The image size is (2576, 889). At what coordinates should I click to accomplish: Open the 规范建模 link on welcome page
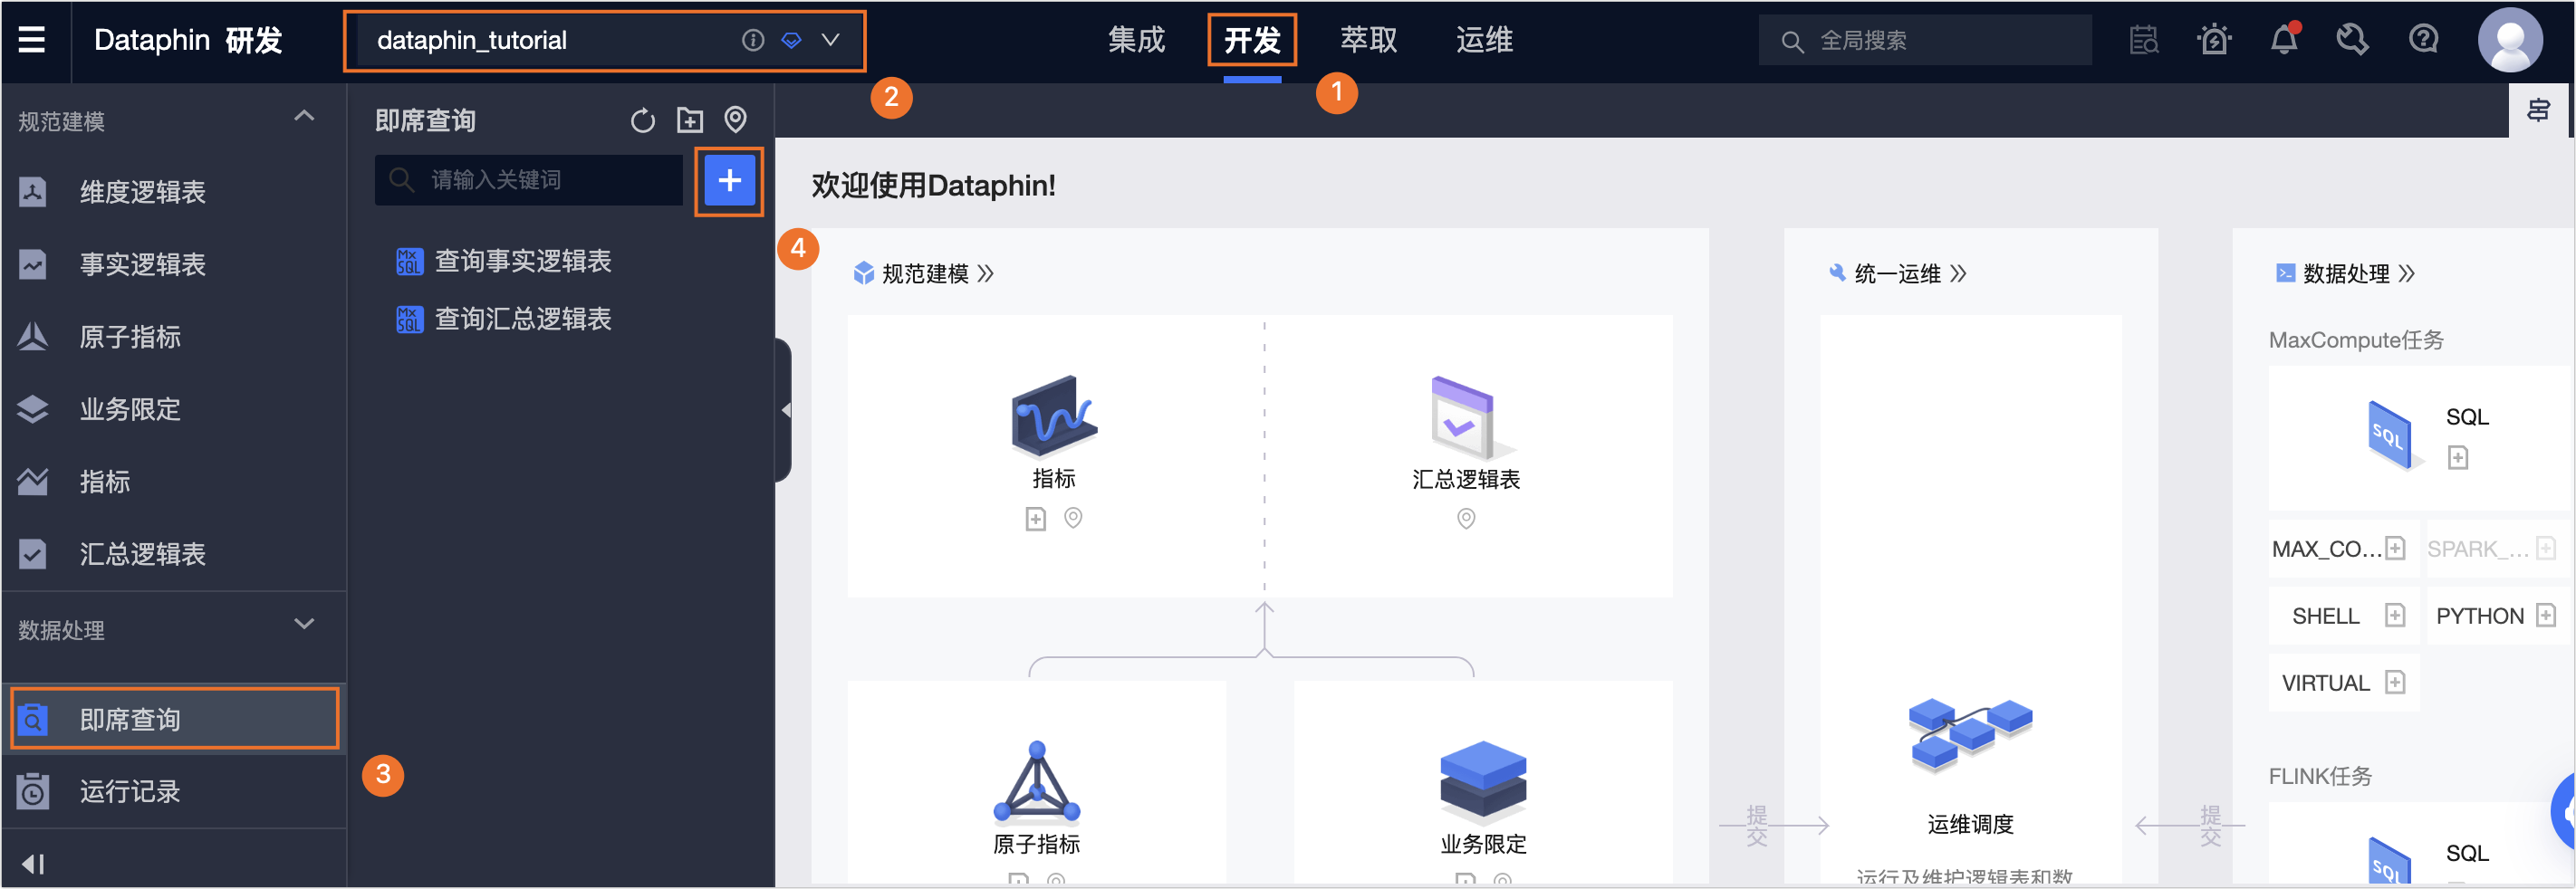[x=923, y=273]
